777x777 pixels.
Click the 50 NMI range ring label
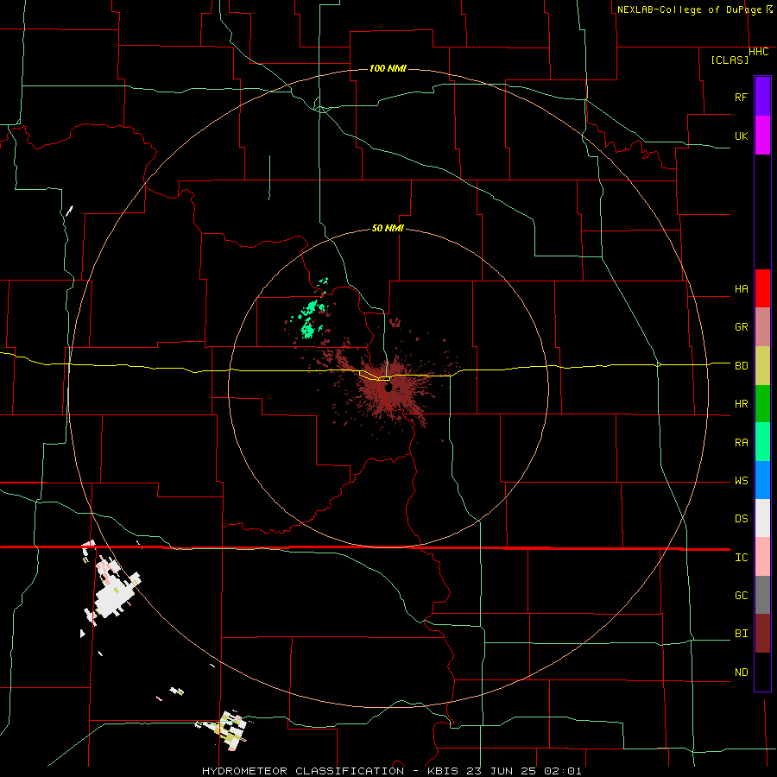coord(388,228)
